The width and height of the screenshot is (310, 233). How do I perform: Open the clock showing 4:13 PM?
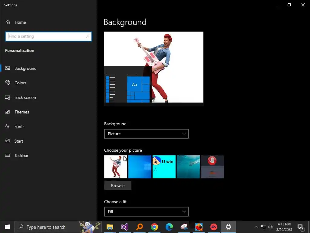[x=284, y=227]
